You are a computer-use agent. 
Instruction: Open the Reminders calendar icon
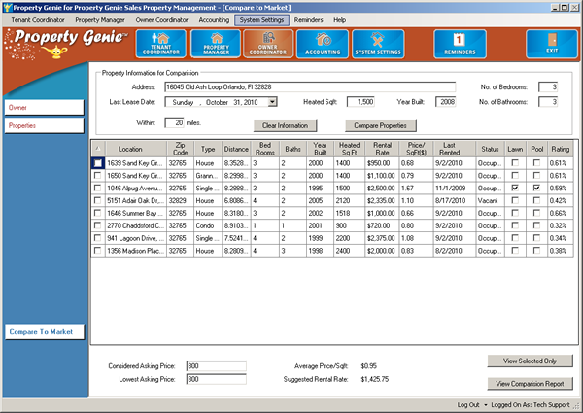coord(460,44)
